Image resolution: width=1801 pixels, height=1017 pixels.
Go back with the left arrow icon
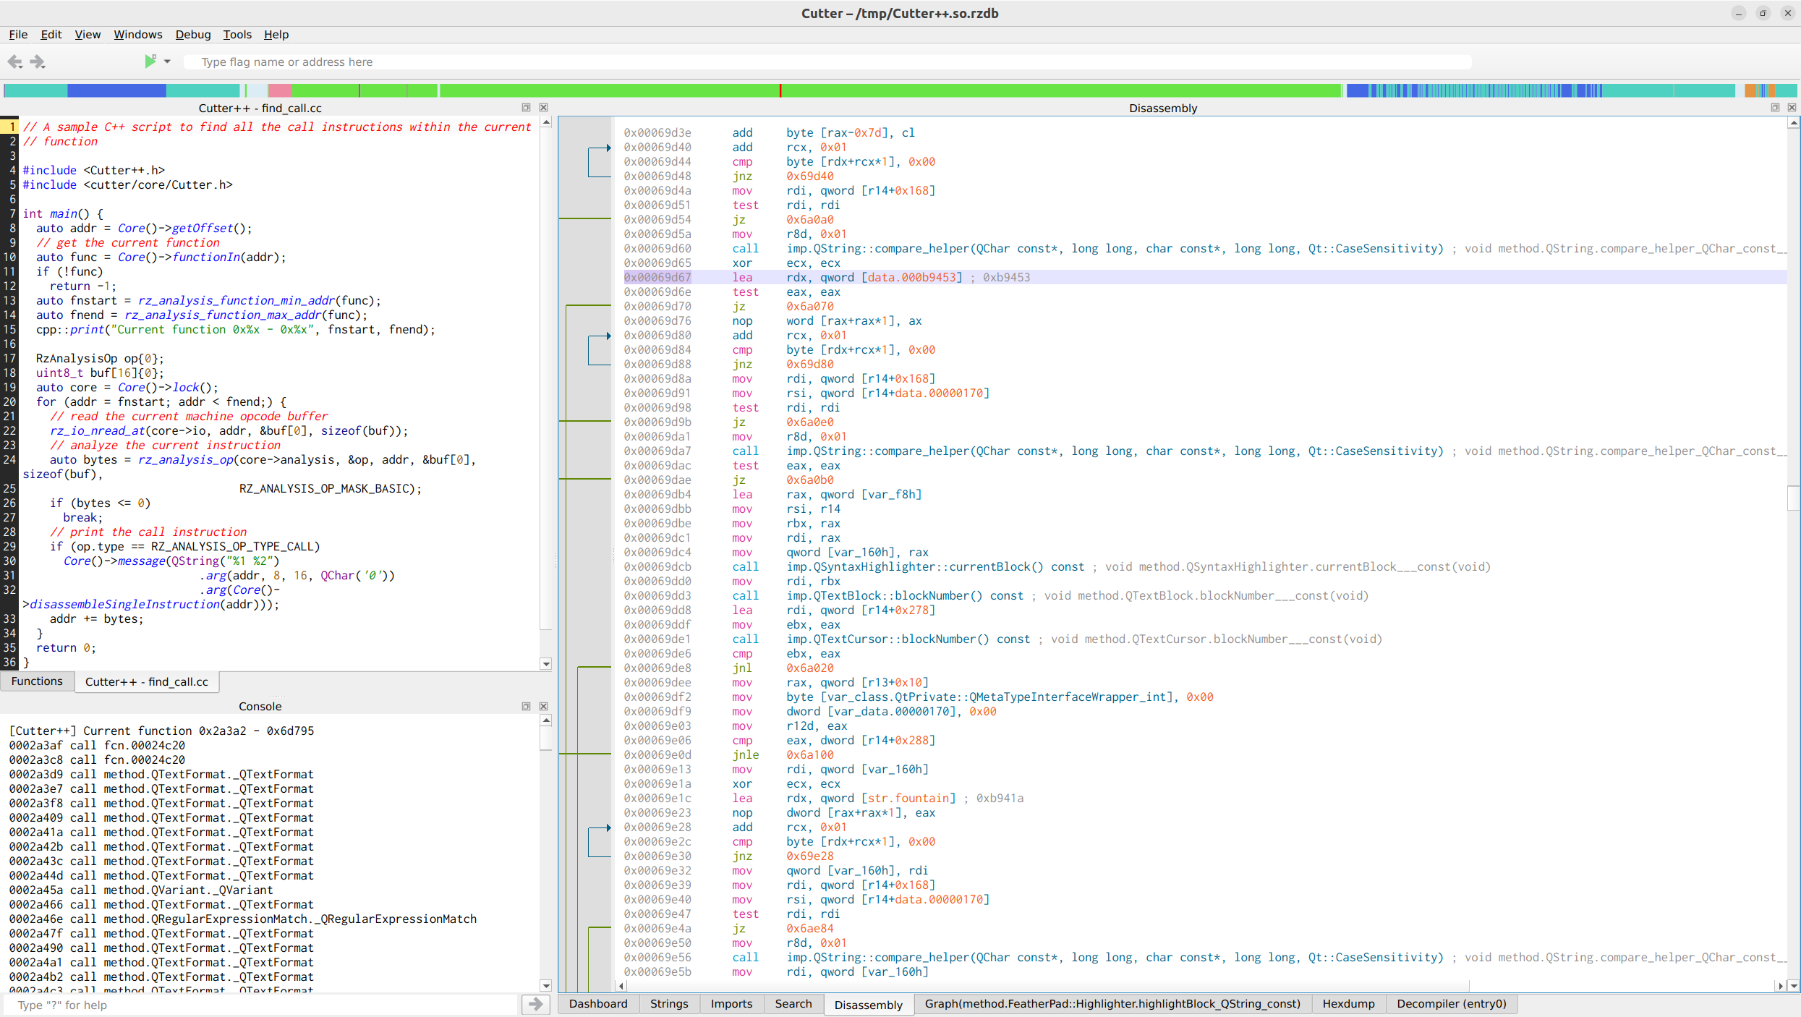[14, 62]
